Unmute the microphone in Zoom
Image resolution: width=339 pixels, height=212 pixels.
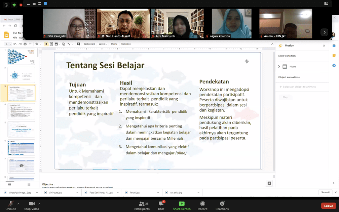11,205
